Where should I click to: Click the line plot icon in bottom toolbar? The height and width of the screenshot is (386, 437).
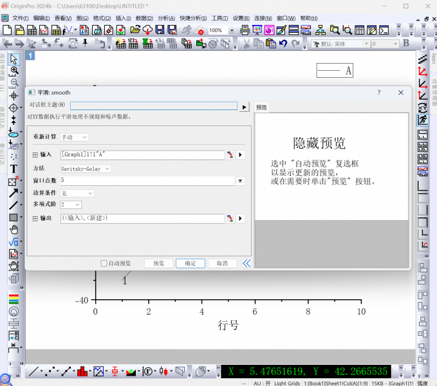(x=33, y=371)
